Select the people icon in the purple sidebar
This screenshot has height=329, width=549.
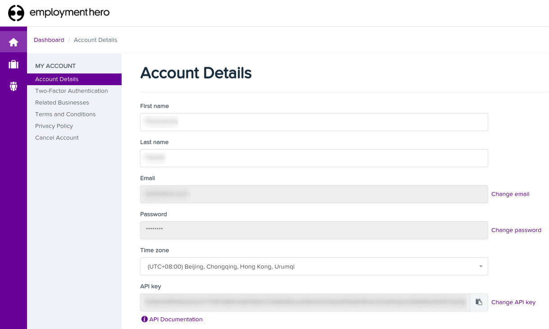pos(13,86)
